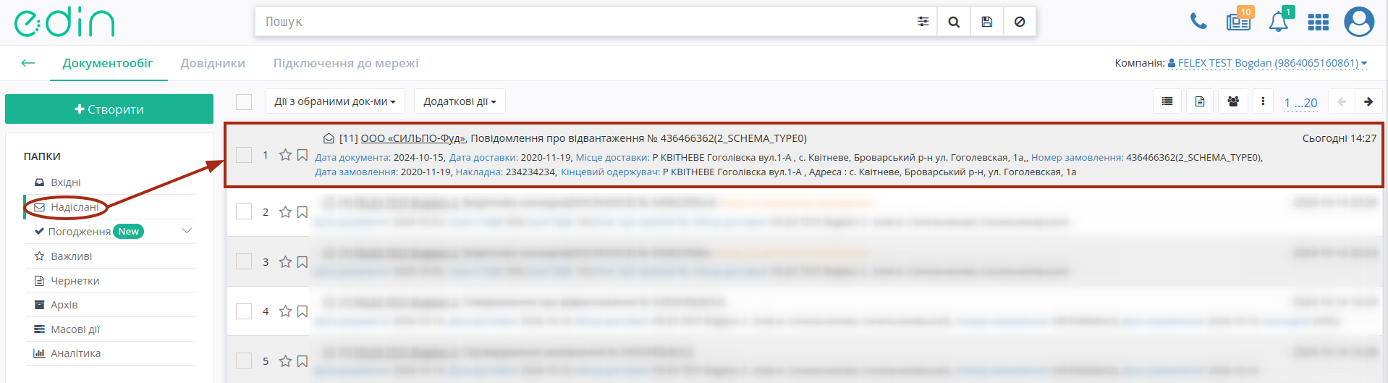Go to next page arrow
The height and width of the screenshot is (383, 1388).
1368,101
